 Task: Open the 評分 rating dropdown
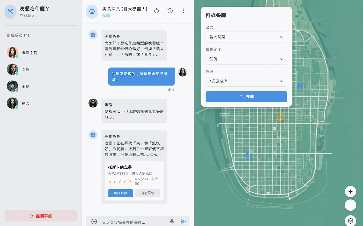pos(246,81)
